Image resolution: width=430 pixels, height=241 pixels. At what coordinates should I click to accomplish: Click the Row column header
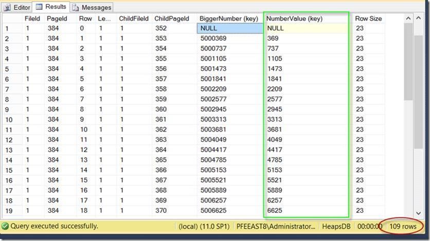point(85,18)
